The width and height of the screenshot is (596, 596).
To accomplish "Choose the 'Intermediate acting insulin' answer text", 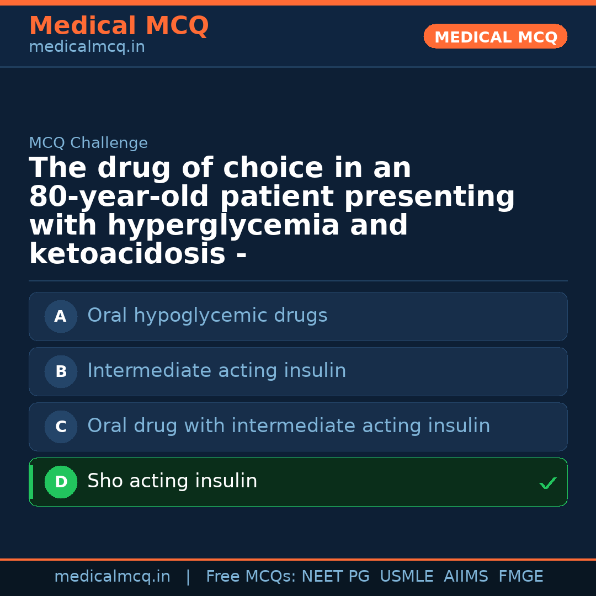I will 216,371.
